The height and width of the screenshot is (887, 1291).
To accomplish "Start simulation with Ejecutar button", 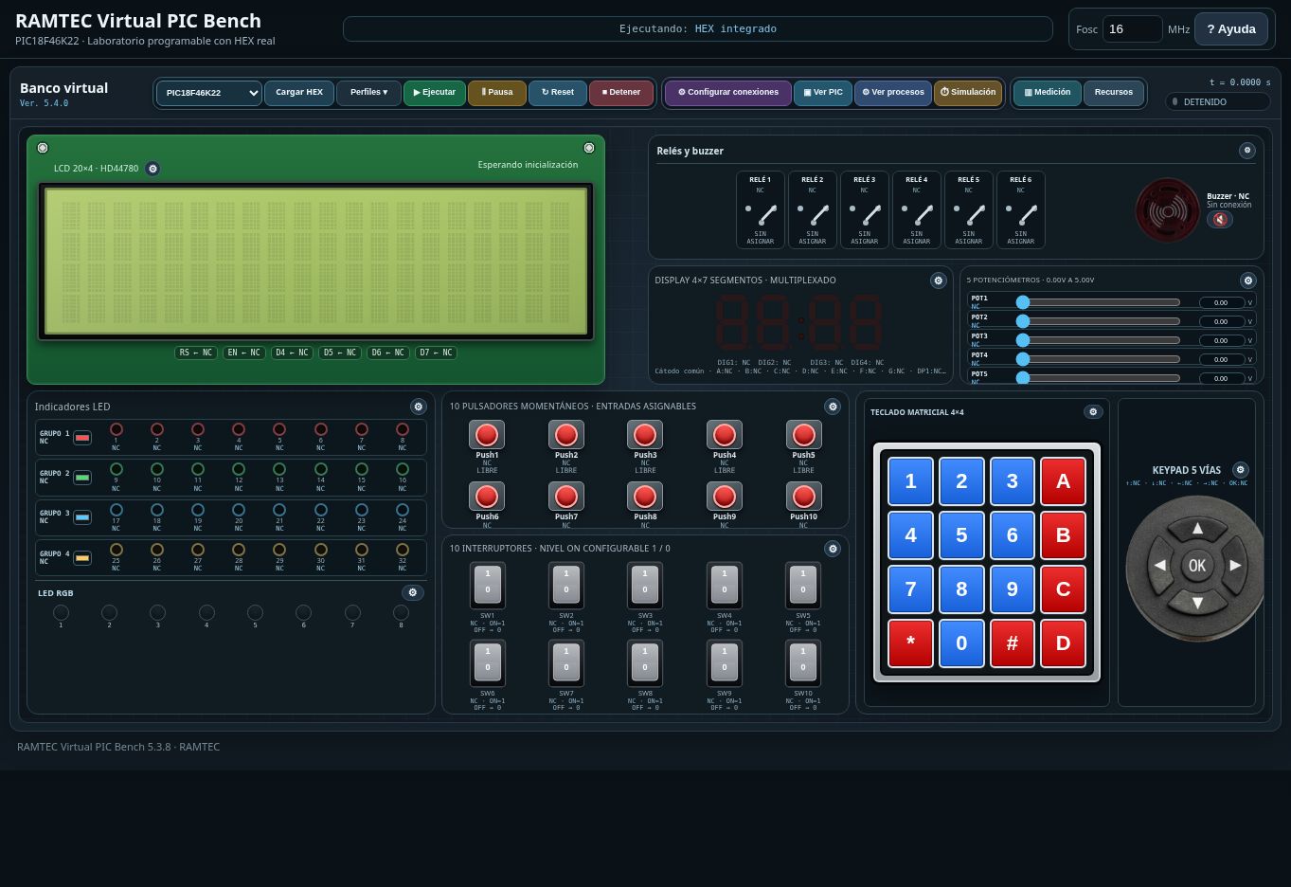I will (x=435, y=93).
